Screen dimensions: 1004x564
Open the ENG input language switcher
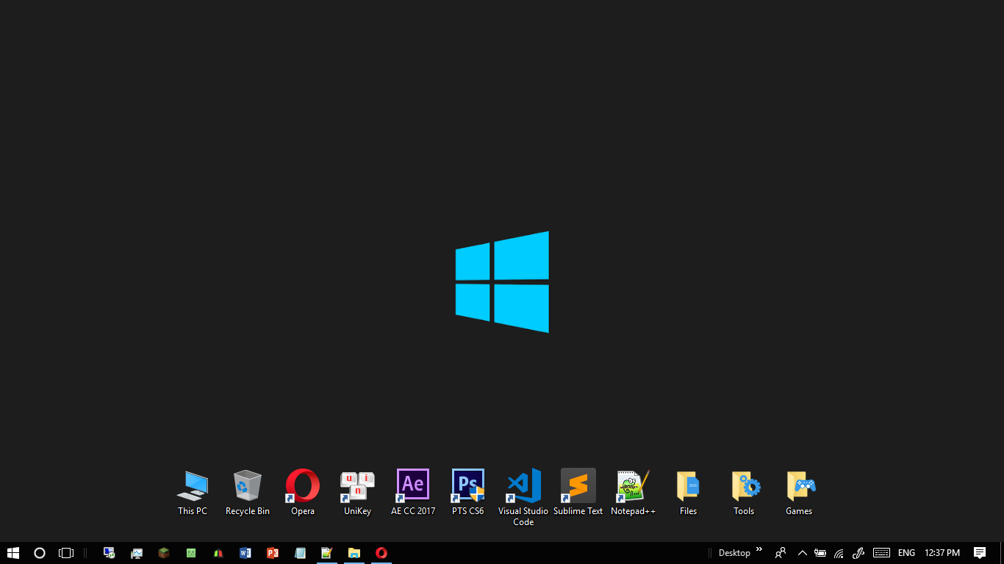pyautogui.click(x=906, y=553)
